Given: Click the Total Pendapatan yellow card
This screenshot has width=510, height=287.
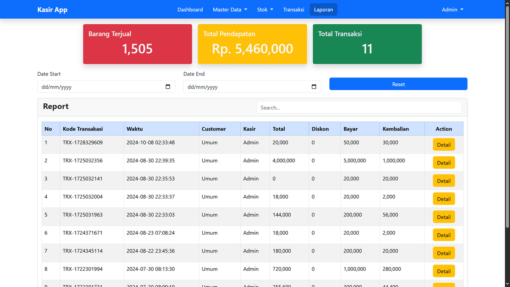Looking at the screenshot, I should click(252, 44).
